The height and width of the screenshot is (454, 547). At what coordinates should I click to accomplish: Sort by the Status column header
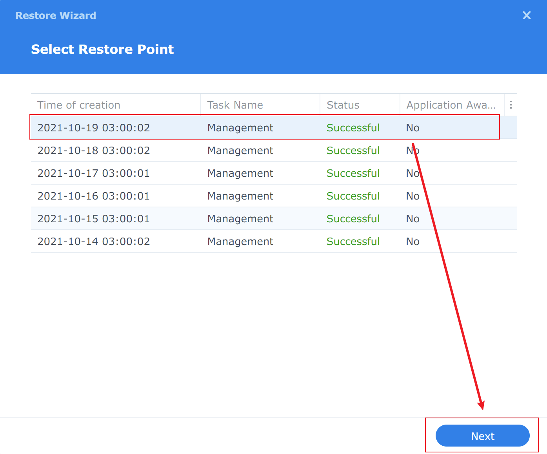343,105
